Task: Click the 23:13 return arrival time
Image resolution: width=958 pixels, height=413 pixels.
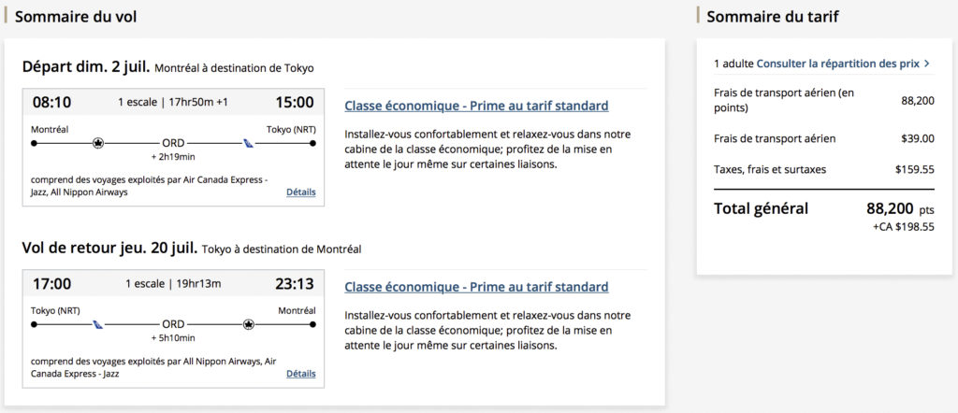Action: [294, 284]
